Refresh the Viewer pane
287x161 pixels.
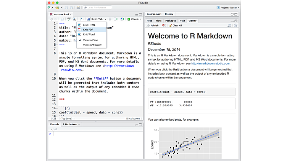click(x=236, y=26)
